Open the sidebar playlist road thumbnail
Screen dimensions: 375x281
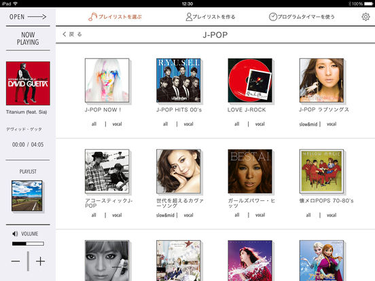(26, 195)
